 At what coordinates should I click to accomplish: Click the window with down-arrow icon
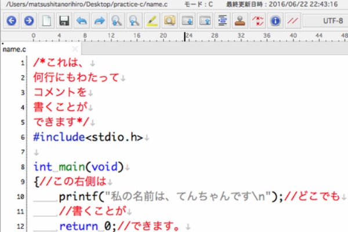[187, 21]
